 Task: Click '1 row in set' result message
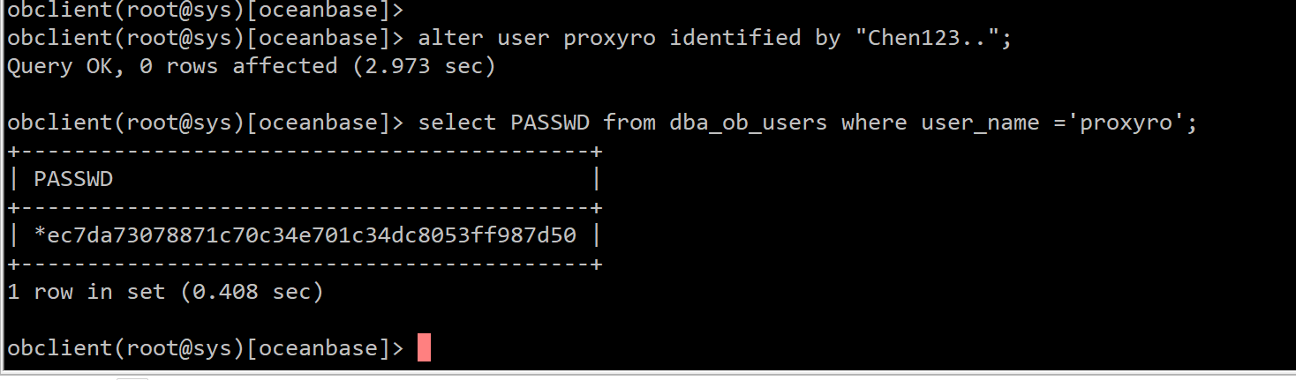87,291
